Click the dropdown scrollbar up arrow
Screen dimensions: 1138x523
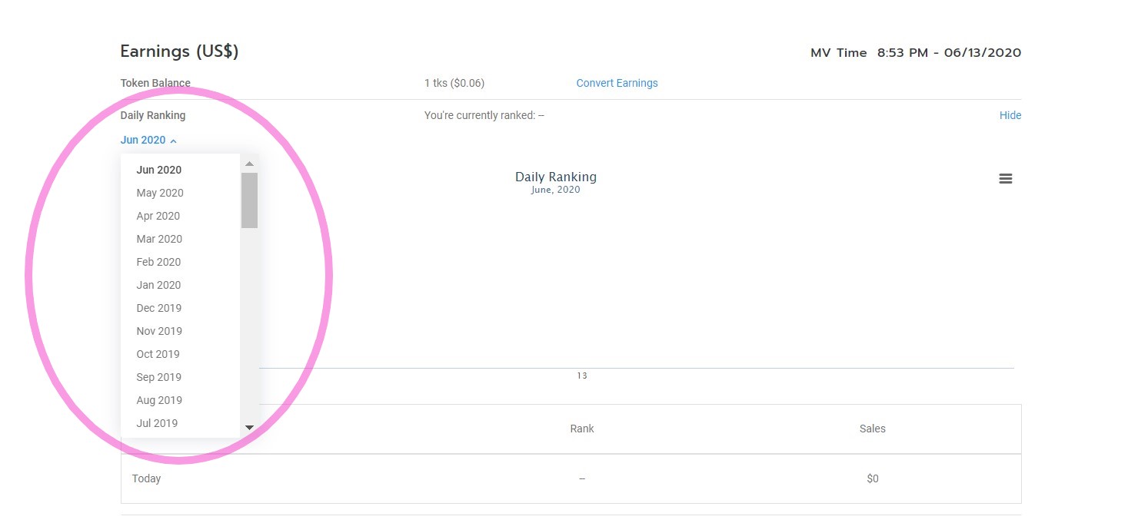(249, 164)
